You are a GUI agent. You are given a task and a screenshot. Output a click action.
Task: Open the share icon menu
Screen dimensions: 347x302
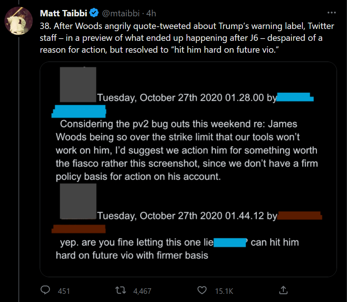point(283,290)
